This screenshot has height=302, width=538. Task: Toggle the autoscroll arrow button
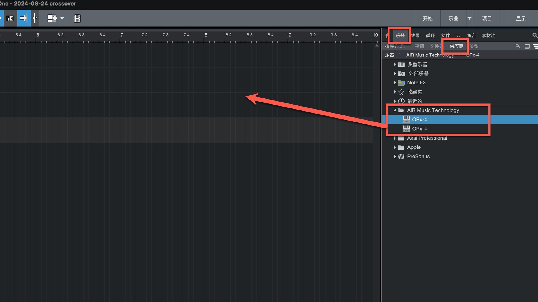24,18
